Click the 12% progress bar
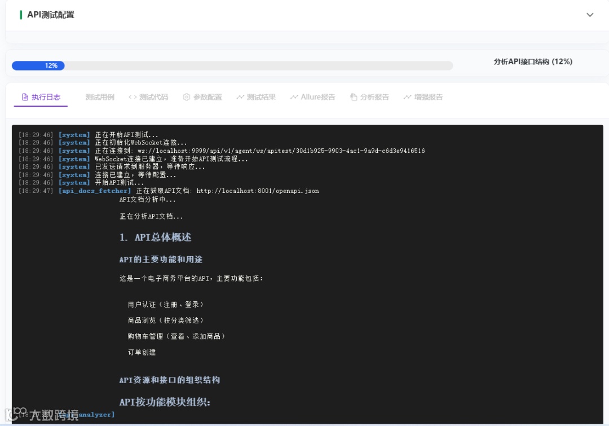Viewport: 609px width, 426px height. point(232,65)
